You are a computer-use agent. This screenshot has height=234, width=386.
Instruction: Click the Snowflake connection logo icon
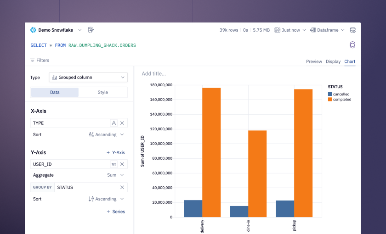[x=33, y=30]
